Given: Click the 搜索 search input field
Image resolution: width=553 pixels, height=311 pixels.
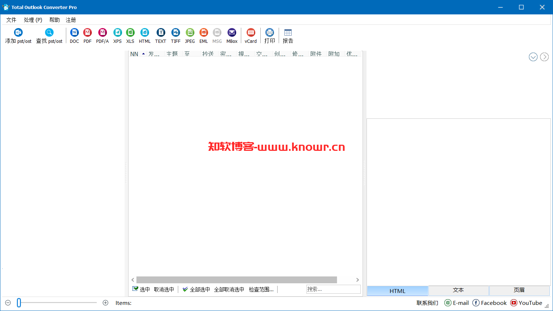Looking at the screenshot, I should tap(333, 289).
